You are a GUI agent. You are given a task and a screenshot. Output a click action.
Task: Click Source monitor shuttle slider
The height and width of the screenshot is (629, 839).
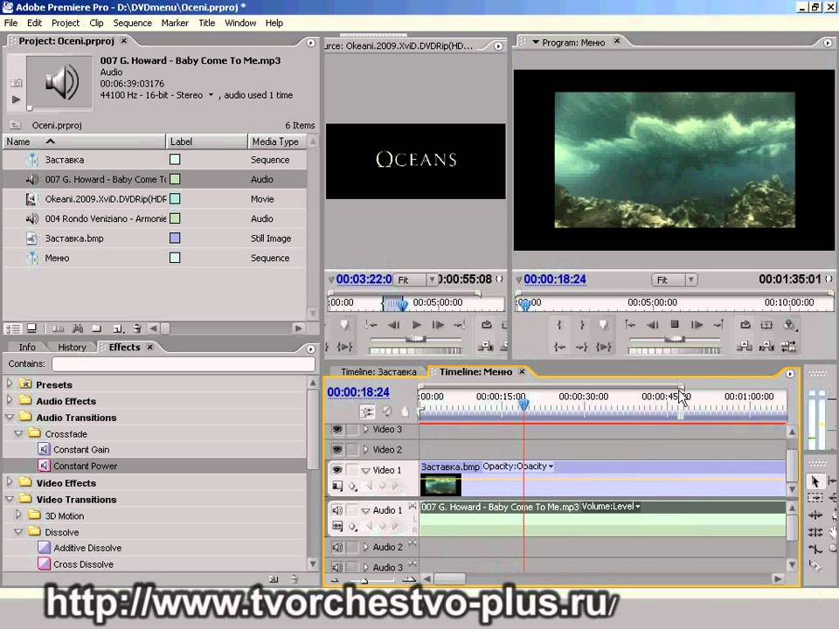(x=416, y=339)
